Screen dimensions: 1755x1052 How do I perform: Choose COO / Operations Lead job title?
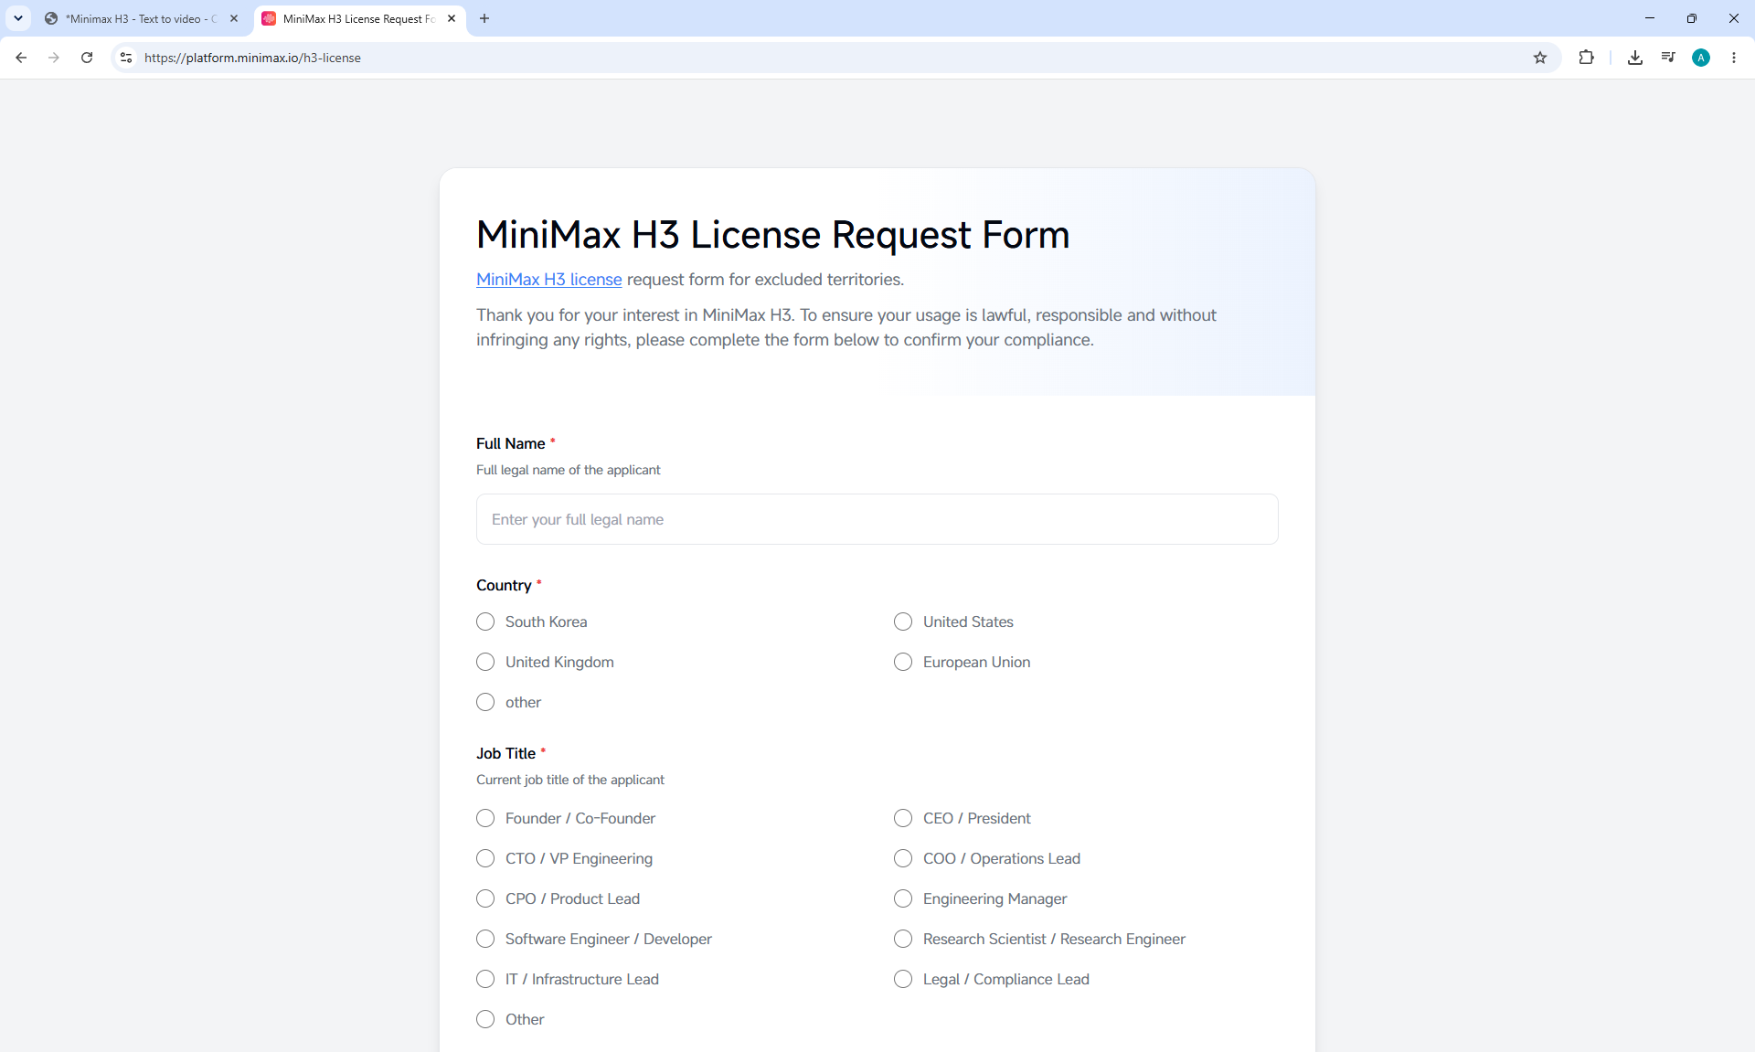pyautogui.click(x=903, y=858)
